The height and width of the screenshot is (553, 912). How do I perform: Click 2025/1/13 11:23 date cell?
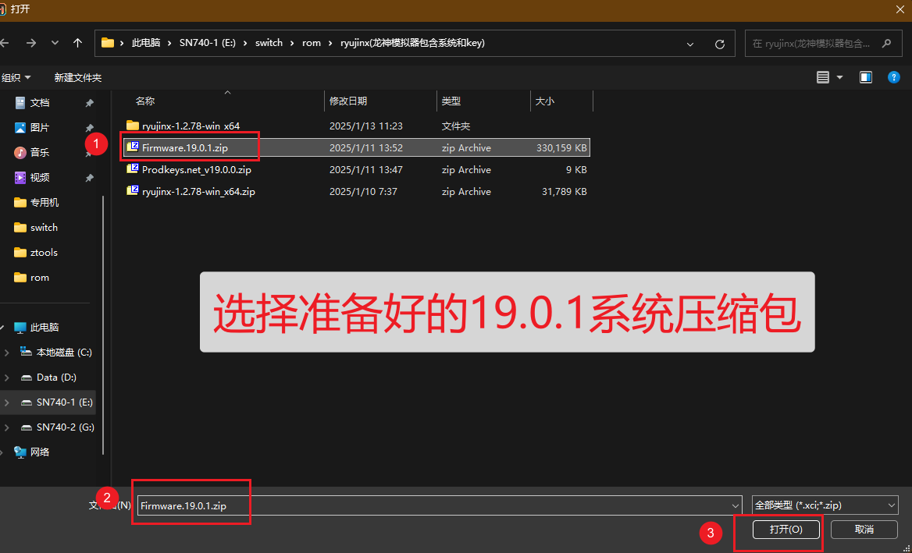(x=366, y=126)
